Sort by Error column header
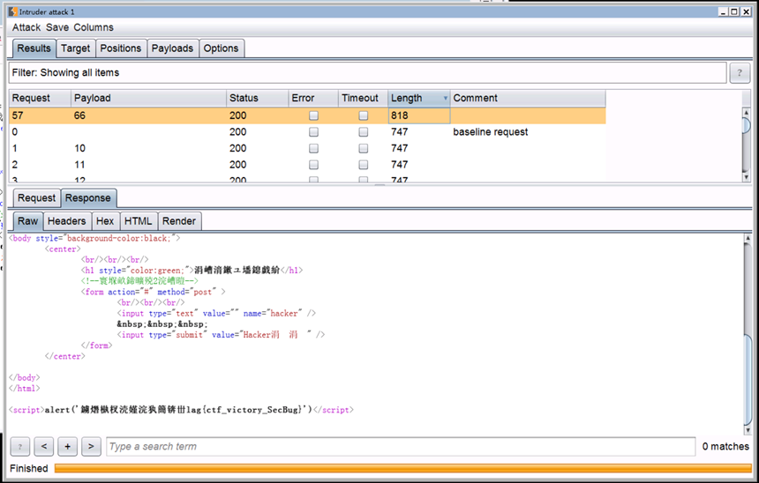Image resolution: width=759 pixels, height=483 pixels. point(313,98)
